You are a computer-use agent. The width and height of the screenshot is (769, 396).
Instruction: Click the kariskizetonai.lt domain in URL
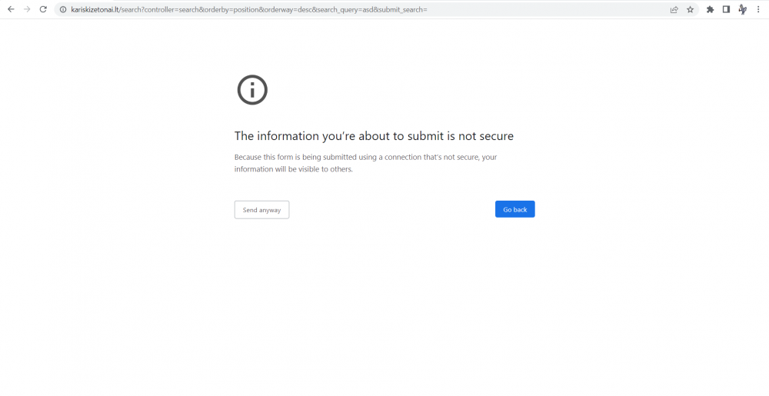[95, 9]
